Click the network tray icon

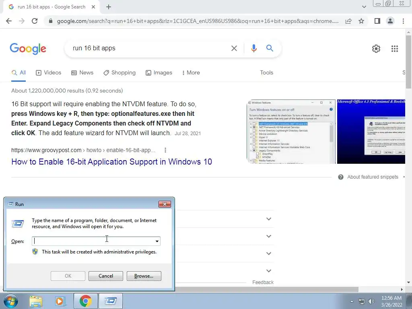coord(362,301)
